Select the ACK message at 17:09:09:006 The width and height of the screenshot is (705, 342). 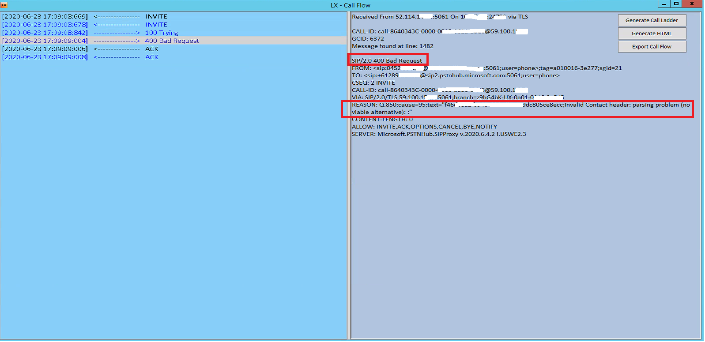(151, 49)
